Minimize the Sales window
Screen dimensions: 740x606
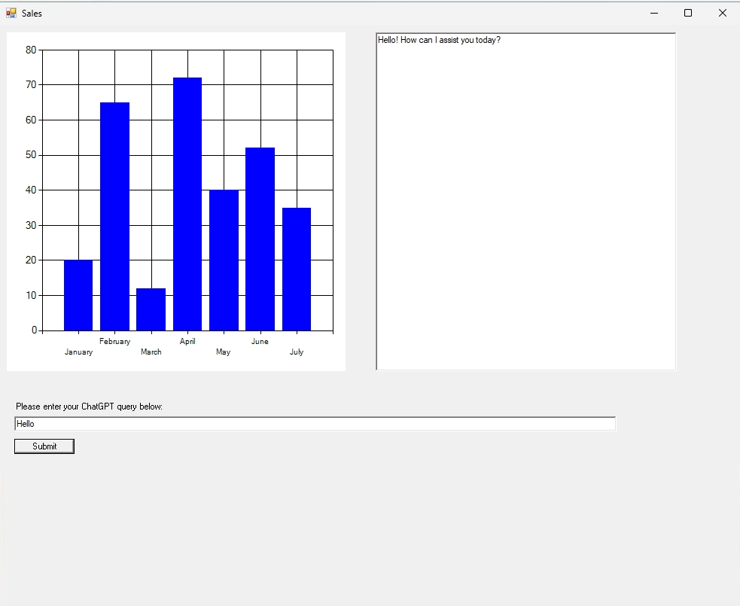[653, 13]
